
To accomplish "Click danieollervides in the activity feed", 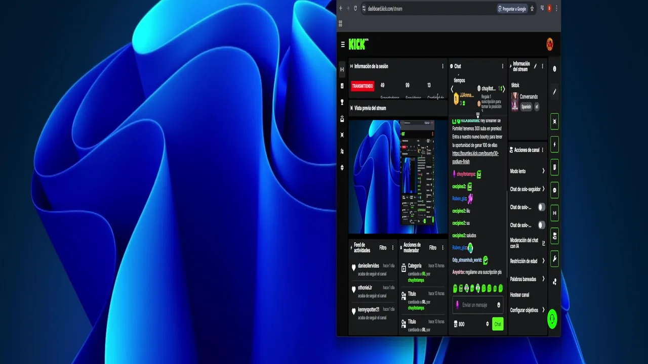I will (x=368, y=266).
